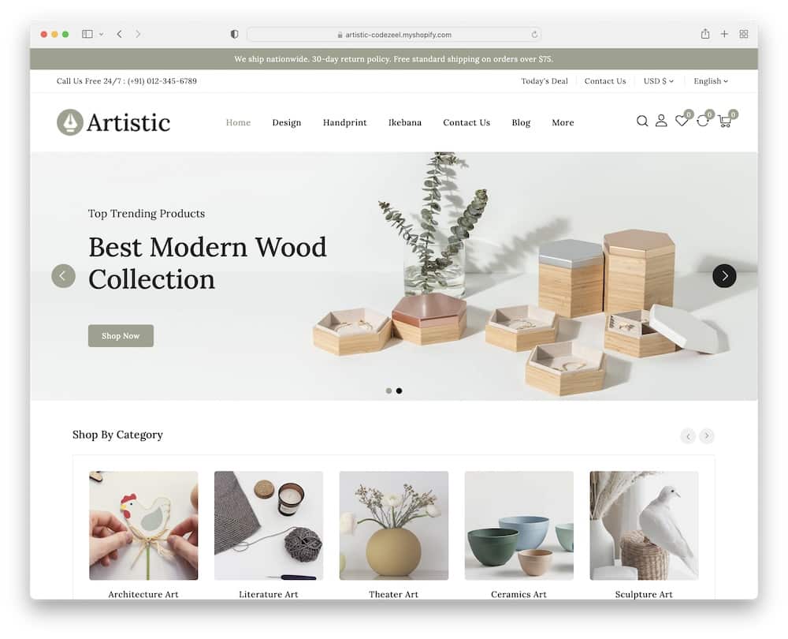Open the Sculpture Art dove thumbnail

click(644, 525)
